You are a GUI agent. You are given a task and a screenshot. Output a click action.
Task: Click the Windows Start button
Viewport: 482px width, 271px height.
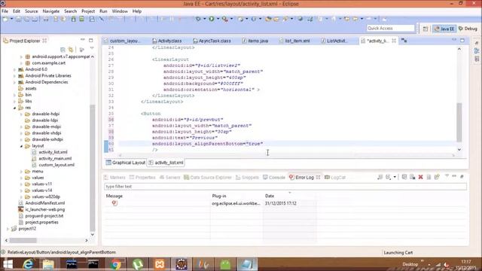pos(8,264)
